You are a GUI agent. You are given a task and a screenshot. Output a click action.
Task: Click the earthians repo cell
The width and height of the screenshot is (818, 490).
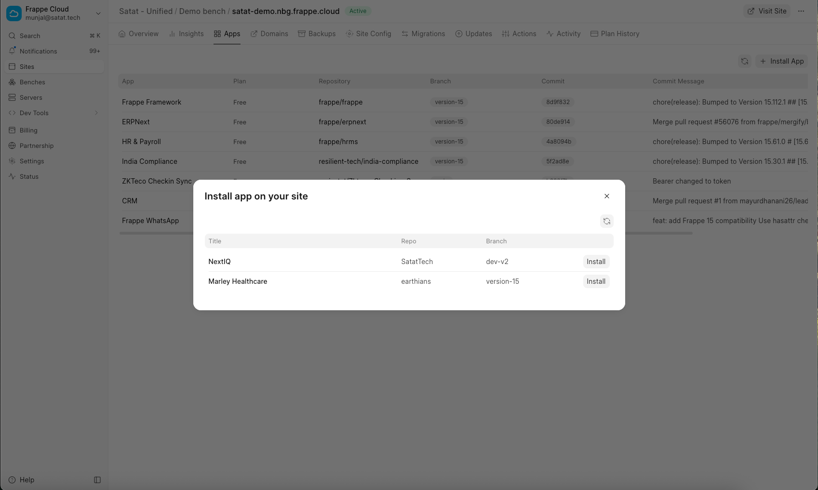[x=416, y=281]
